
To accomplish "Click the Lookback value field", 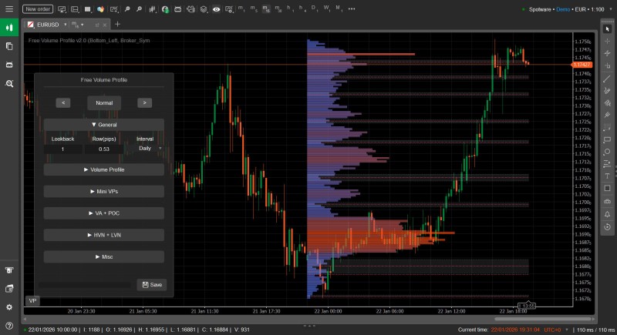I will [x=62, y=149].
